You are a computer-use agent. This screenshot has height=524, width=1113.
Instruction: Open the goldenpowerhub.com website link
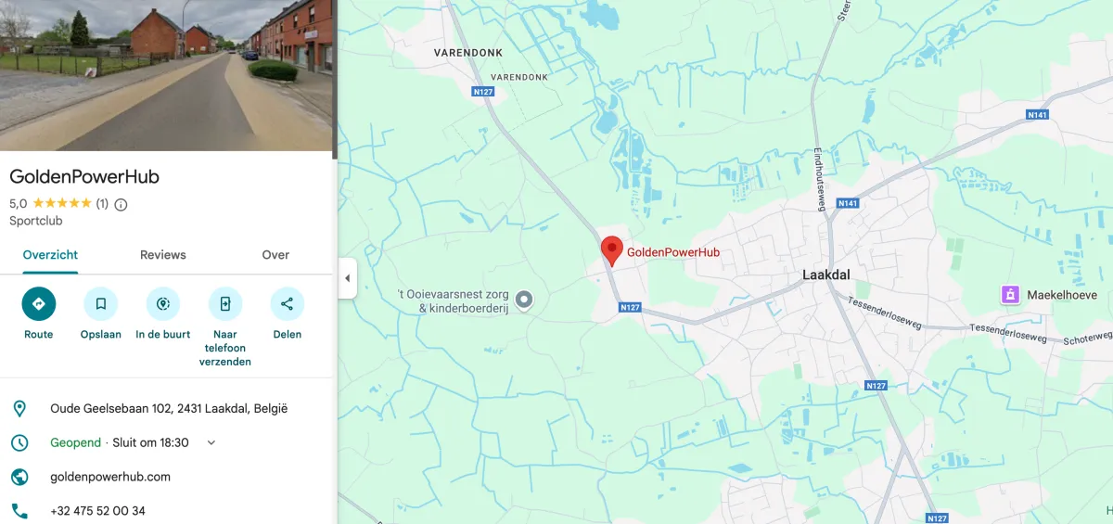coord(110,477)
